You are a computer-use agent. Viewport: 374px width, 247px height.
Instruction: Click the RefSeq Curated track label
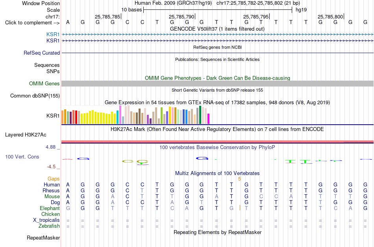pos(42,53)
